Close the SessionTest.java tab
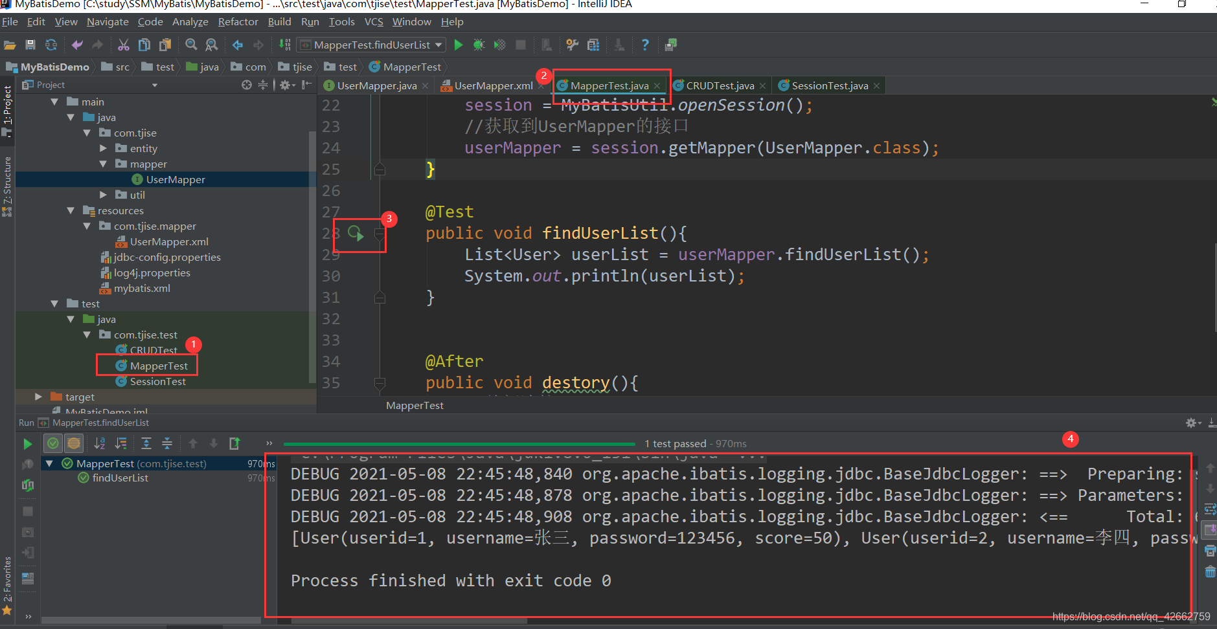The image size is (1217, 629). (x=876, y=86)
